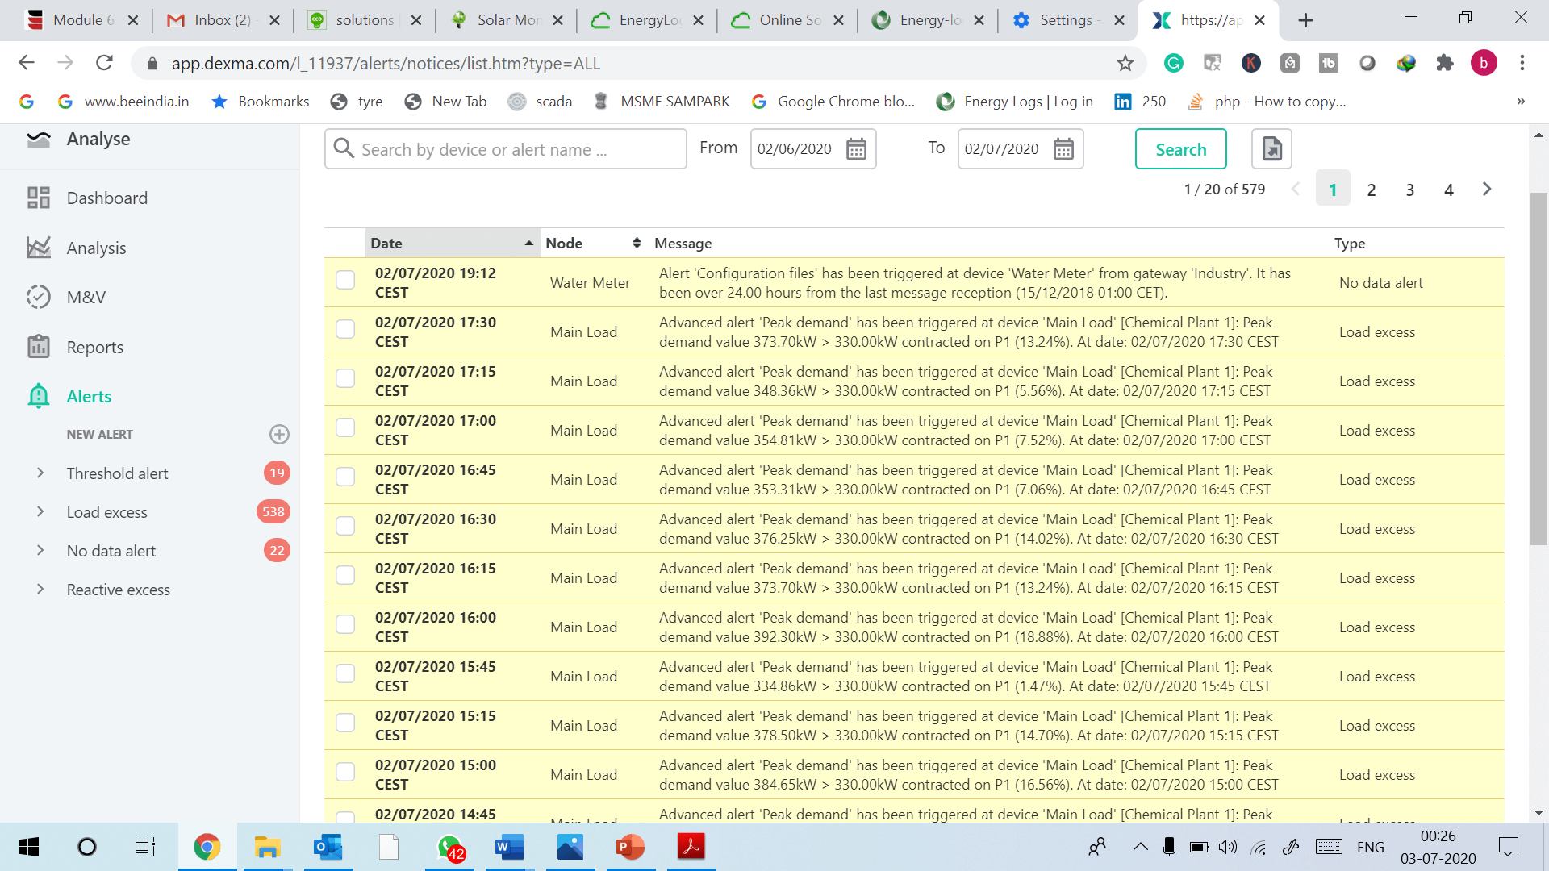Tick the 02/07/2020 16:00 alert checkbox
Screen dimensions: 1549x871
tap(345, 624)
